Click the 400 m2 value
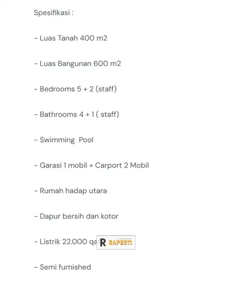 pyautogui.click(x=94, y=38)
